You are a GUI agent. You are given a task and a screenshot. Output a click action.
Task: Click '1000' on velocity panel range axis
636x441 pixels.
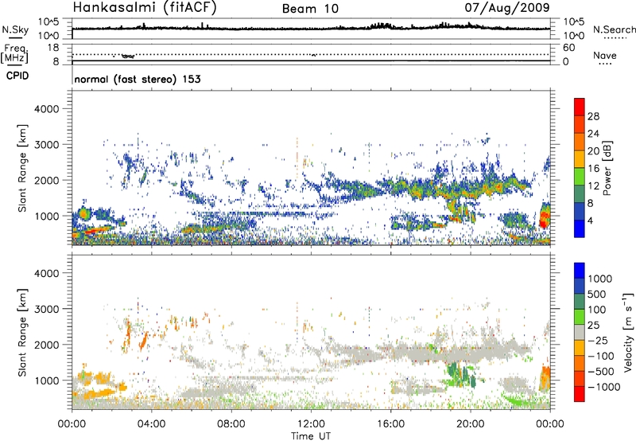(46, 381)
